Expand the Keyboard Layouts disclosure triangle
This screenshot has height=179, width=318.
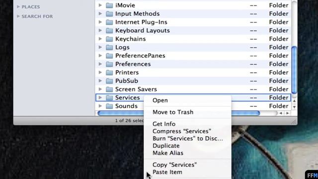pyautogui.click(x=100, y=30)
